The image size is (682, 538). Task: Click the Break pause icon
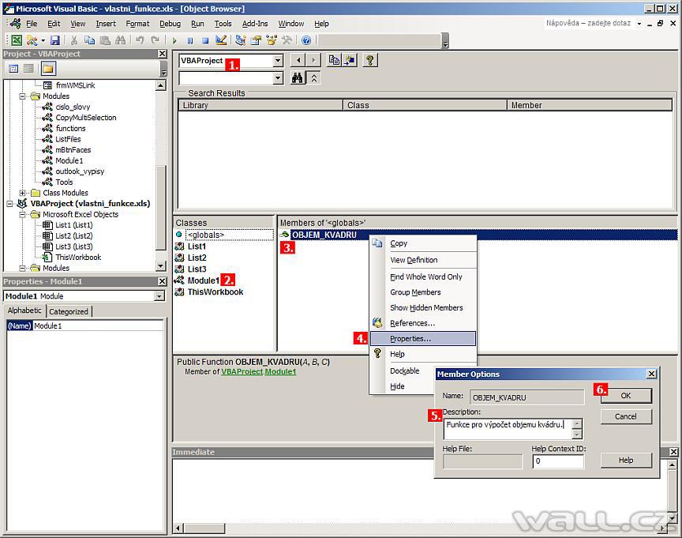point(190,40)
